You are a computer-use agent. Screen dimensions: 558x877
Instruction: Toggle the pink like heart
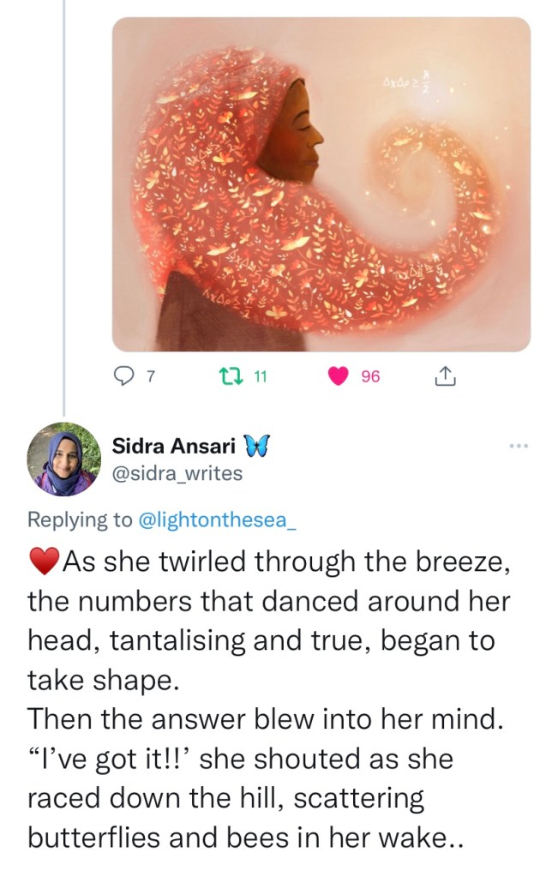point(340,375)
